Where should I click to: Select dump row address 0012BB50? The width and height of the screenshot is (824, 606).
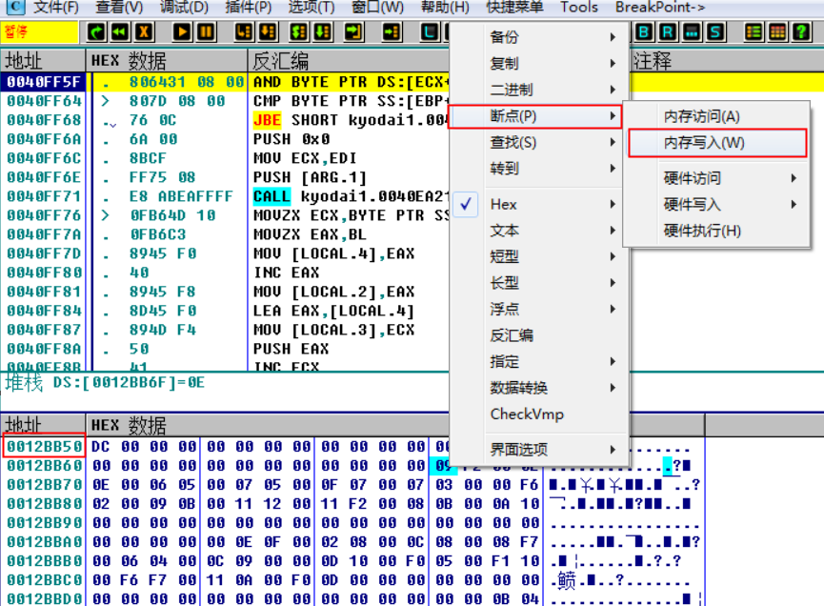pyautogui.click(x=44, y=446)
